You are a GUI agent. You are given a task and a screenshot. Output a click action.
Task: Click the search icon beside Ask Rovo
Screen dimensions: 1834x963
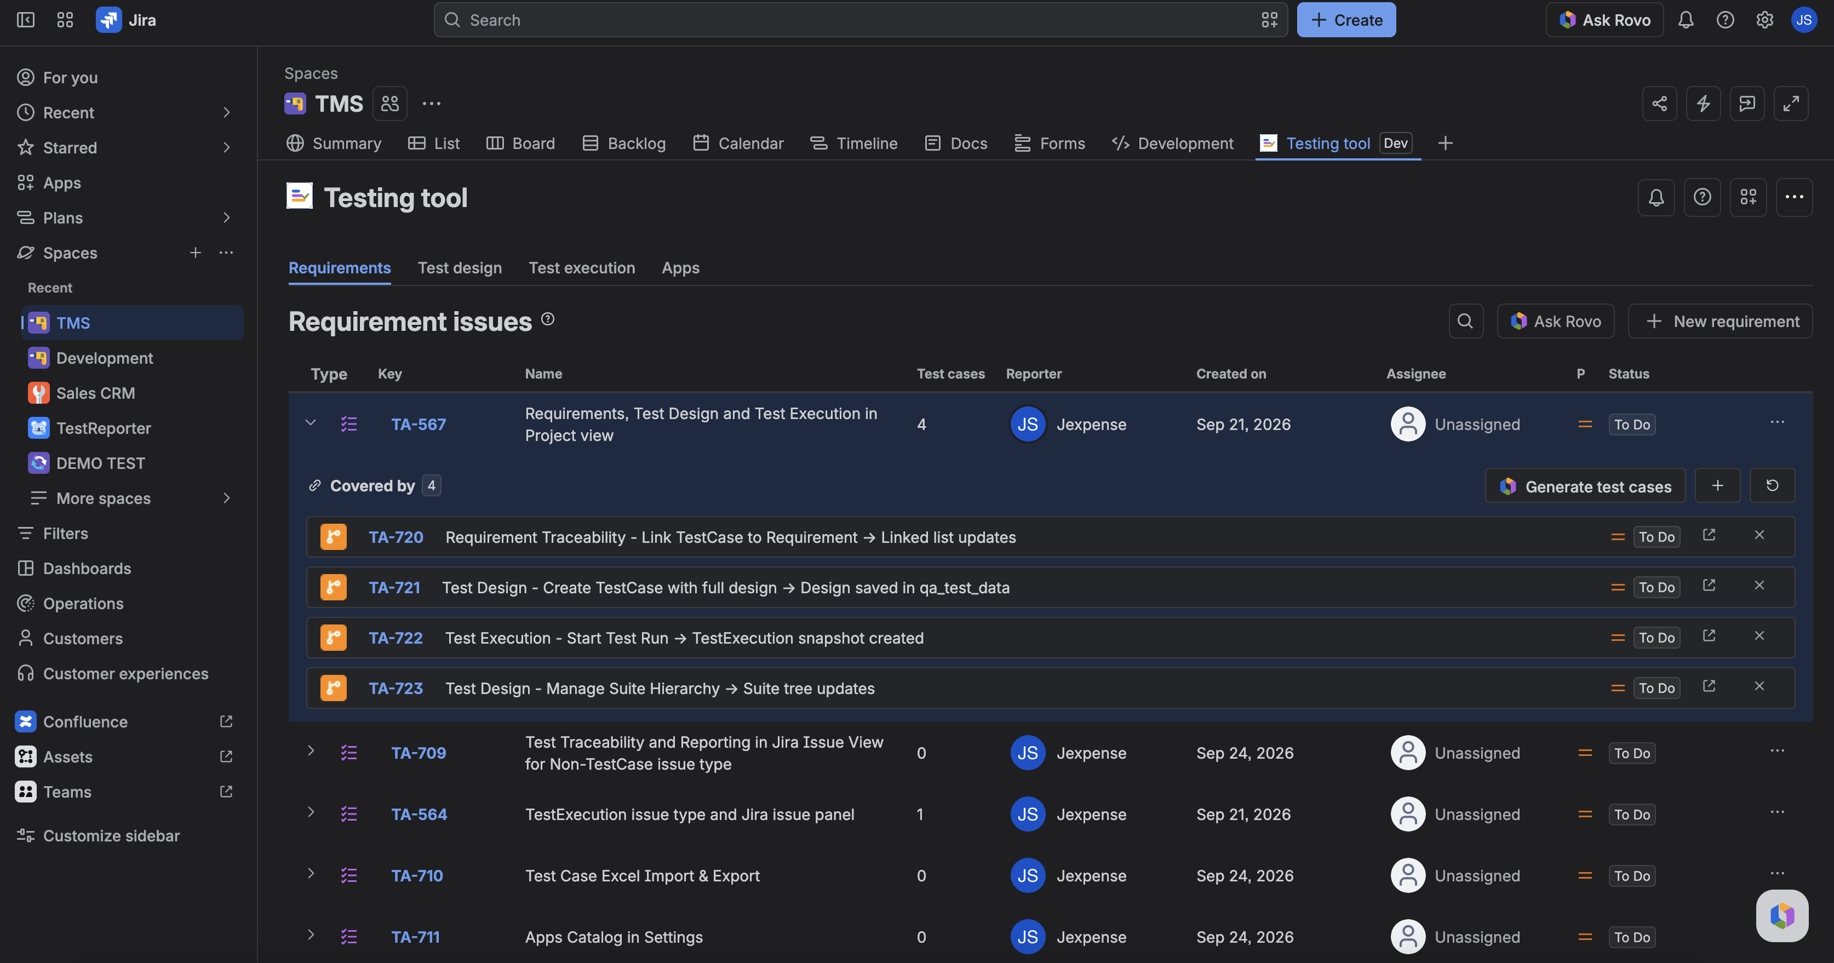coord(1466,321)
